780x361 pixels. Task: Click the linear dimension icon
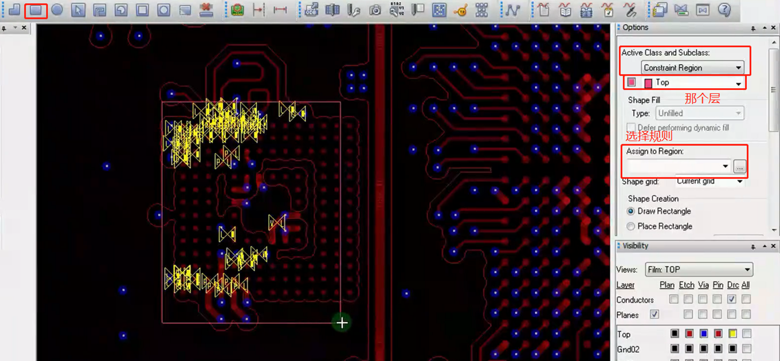tap(280, 10)
